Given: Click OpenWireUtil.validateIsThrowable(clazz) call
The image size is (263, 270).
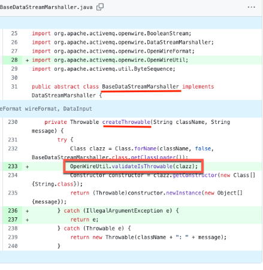Looking at the screenshot, I should pyautogui.click(x=134, y=166).
